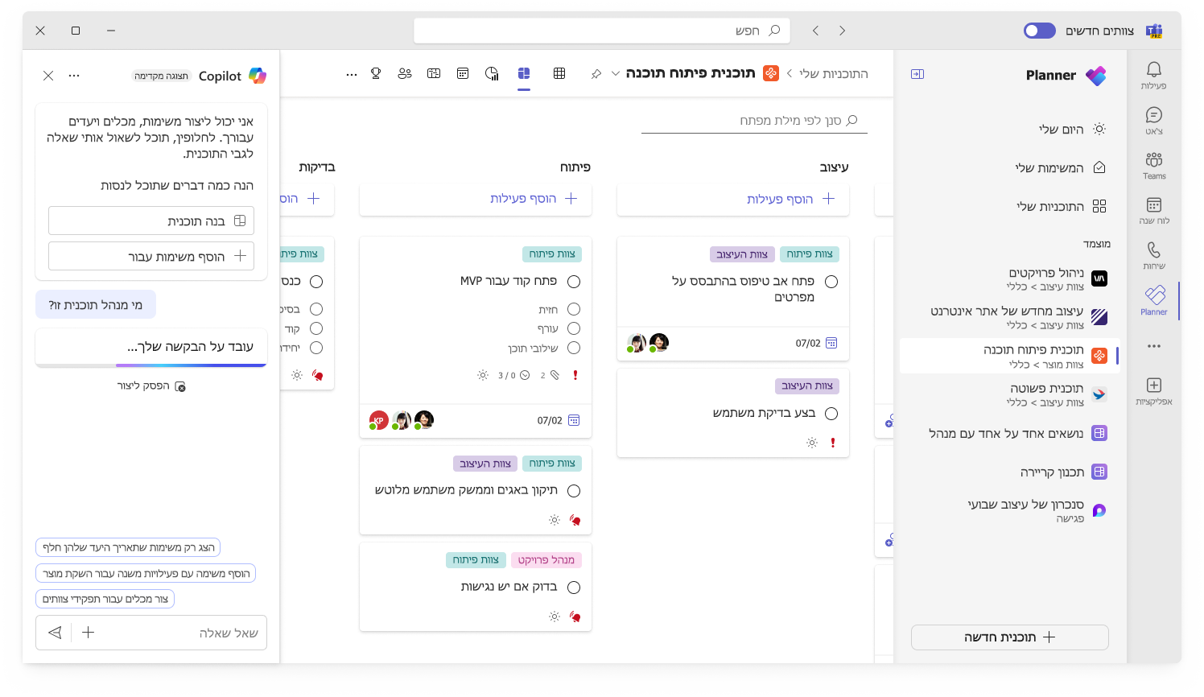Open the Schedule calendar view icon

tap(463, 73)
